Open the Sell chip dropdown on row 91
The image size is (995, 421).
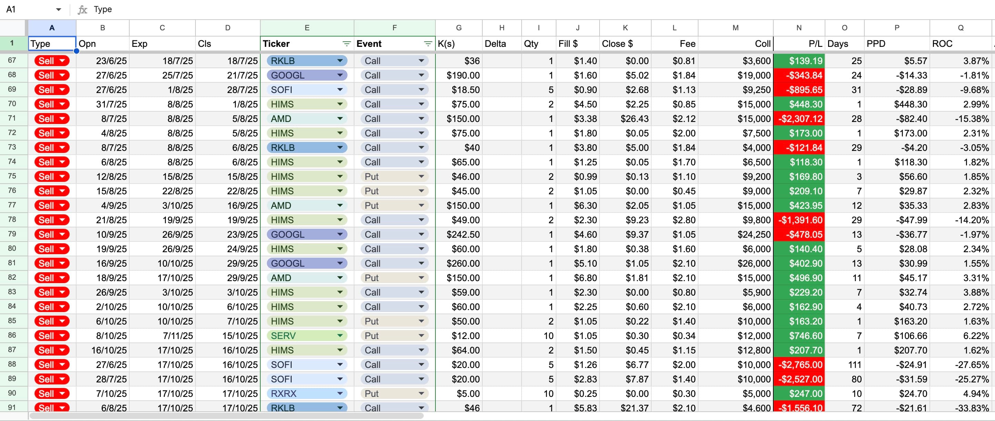62,408
